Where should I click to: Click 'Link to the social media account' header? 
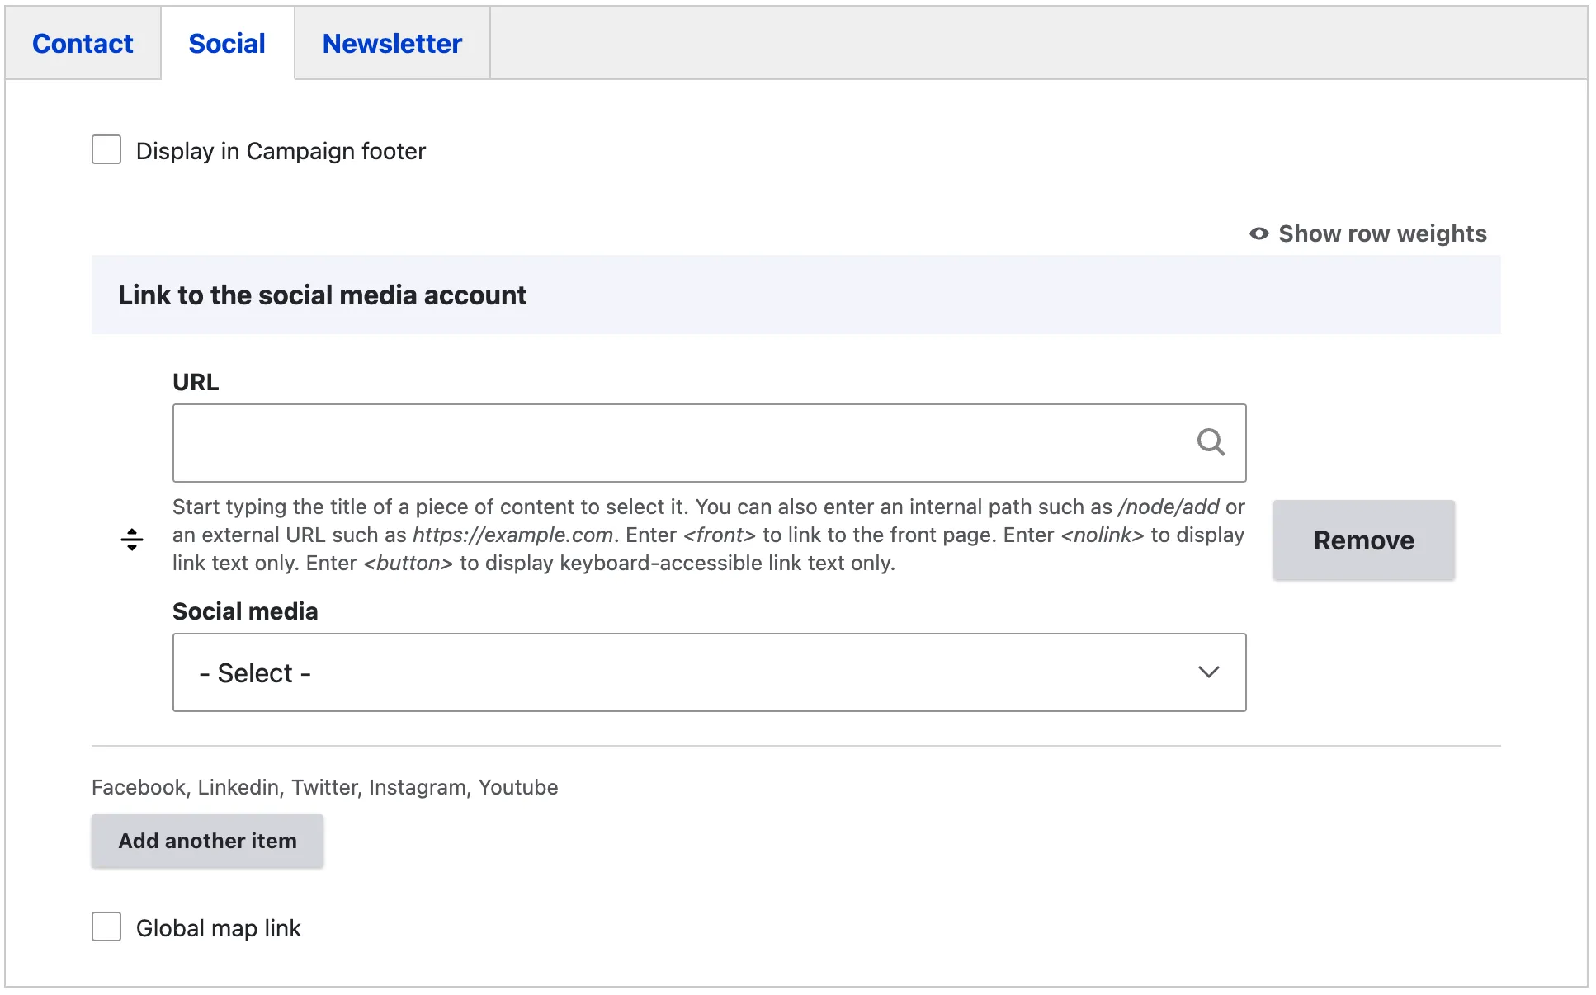(x=322, y=295)
